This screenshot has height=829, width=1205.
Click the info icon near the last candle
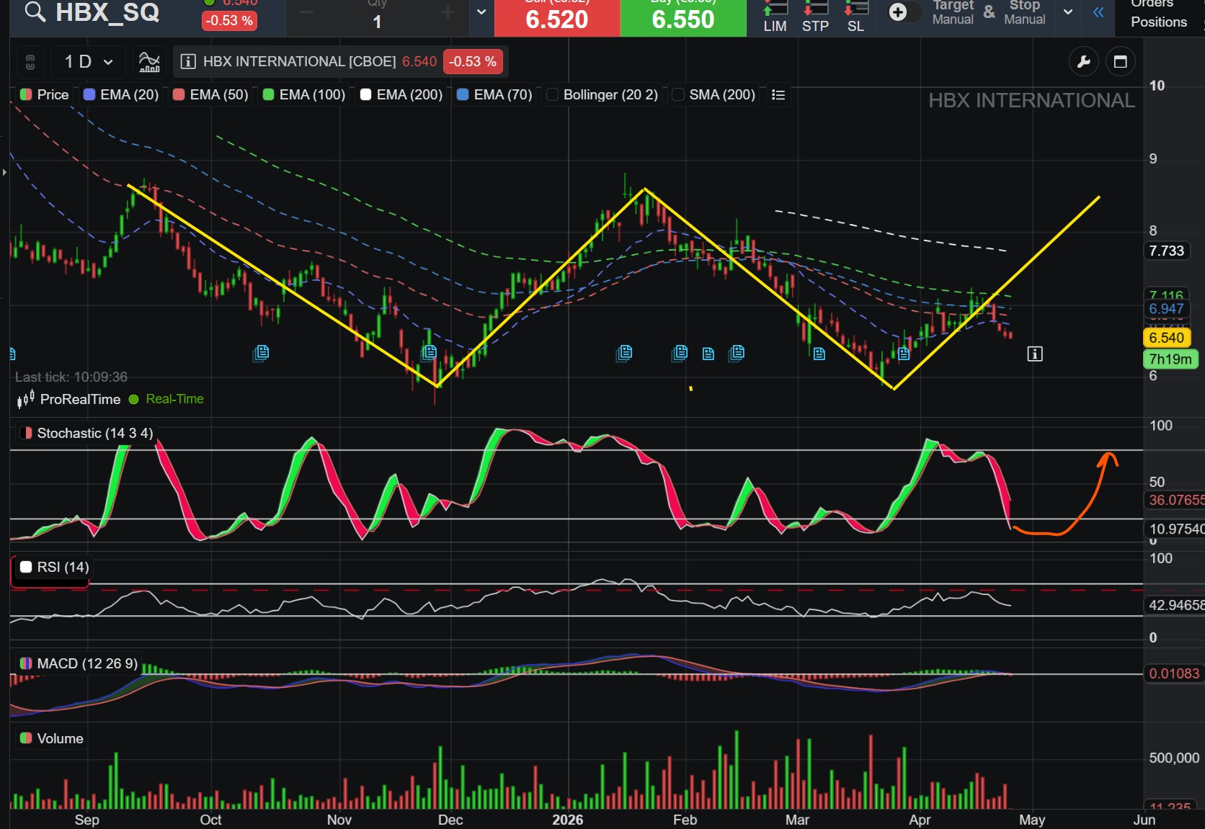[x=1035, y=354]
